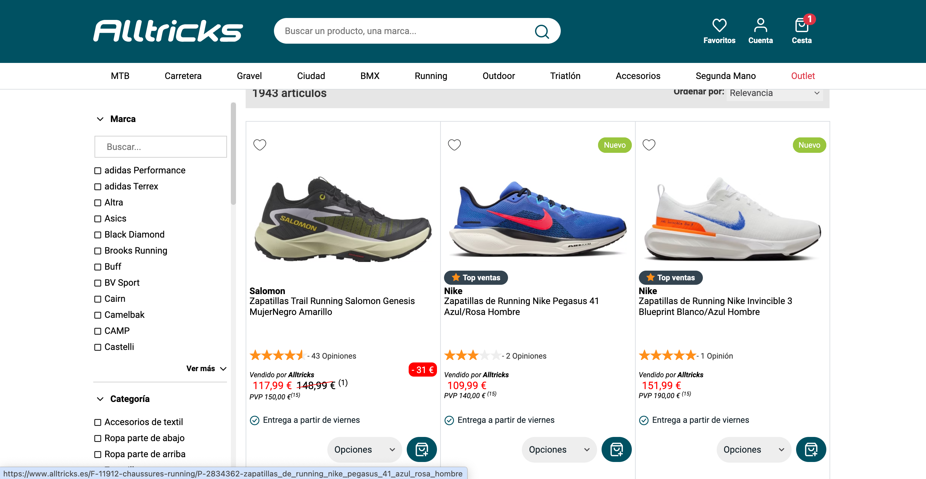Open the Outlet menu item
This screenshot has height=479, width=926.
802,76
